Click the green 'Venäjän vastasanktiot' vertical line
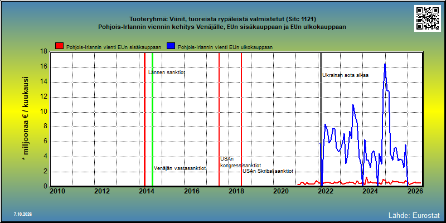This screenshot has width=446, height=223. point(152,119)
